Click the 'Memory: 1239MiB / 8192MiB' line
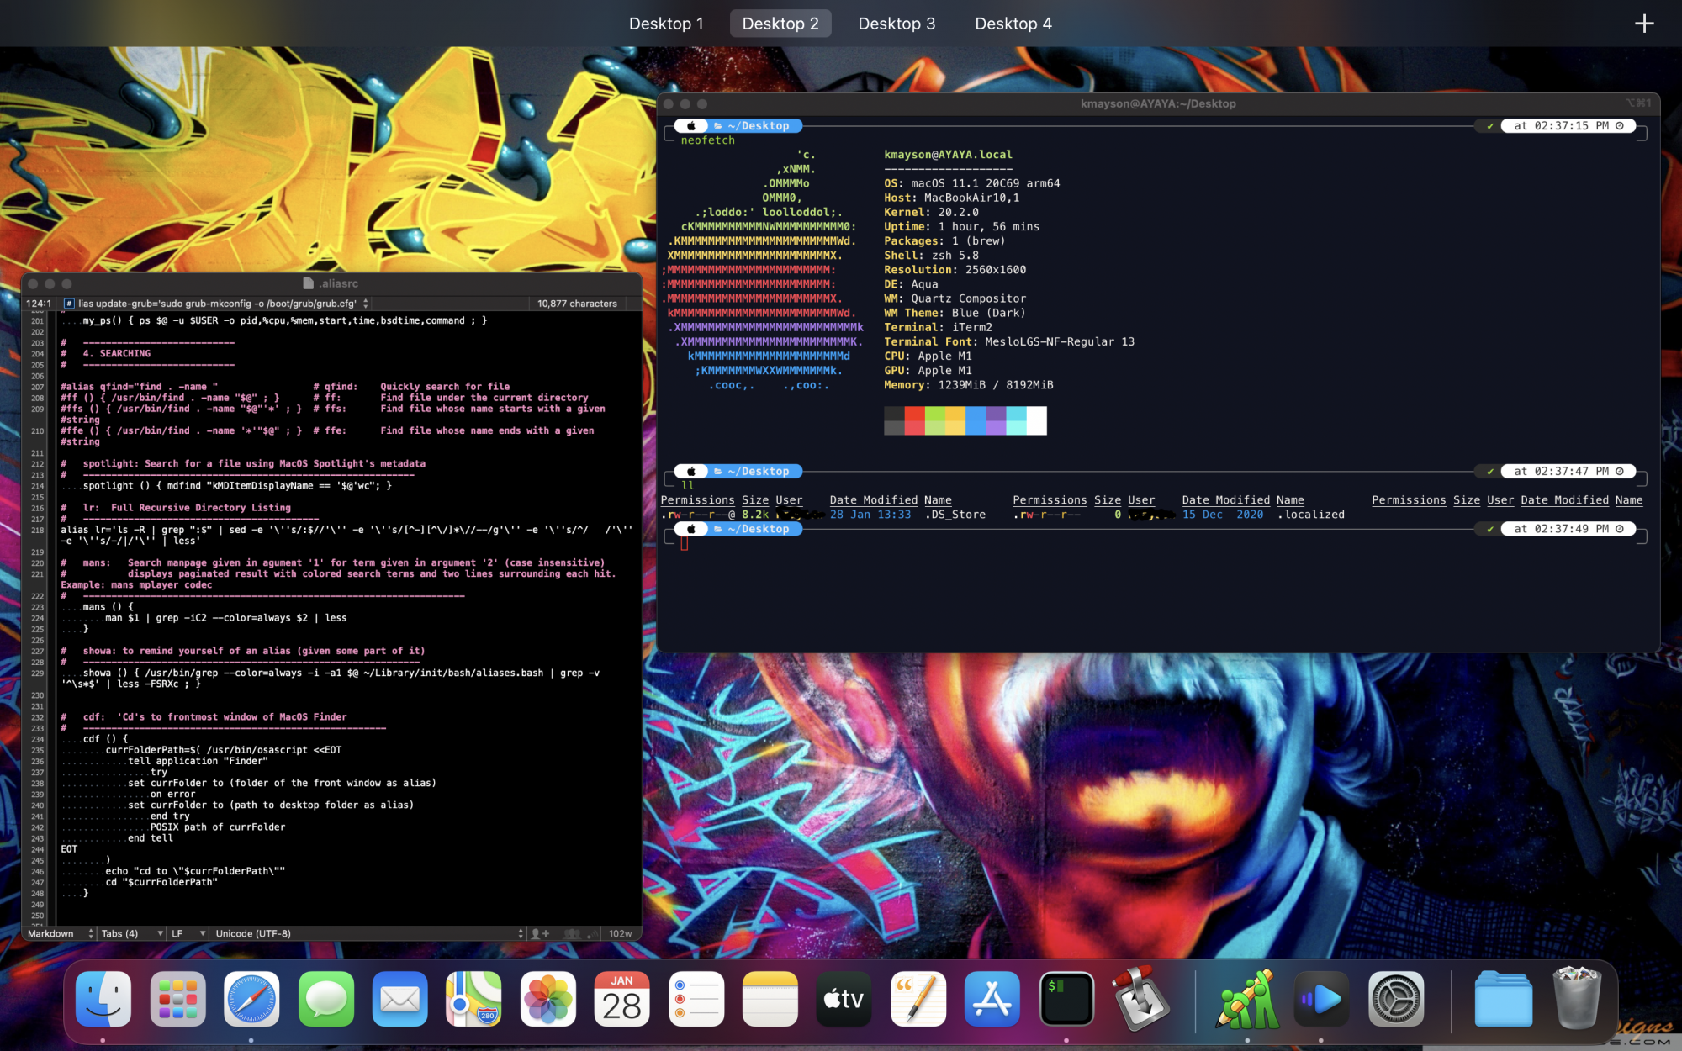The height and width of the screenshot is (1051, 1682). pyautogui.click(x=968, y=385)
